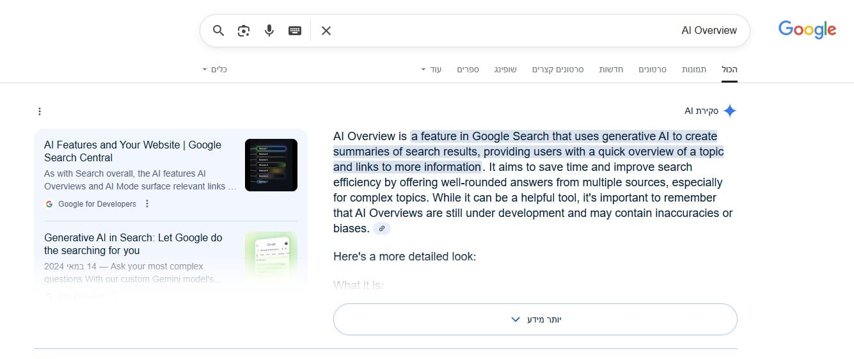Click the AI sparkle icon
Viewport: 854px width, 359px height.
730,111
